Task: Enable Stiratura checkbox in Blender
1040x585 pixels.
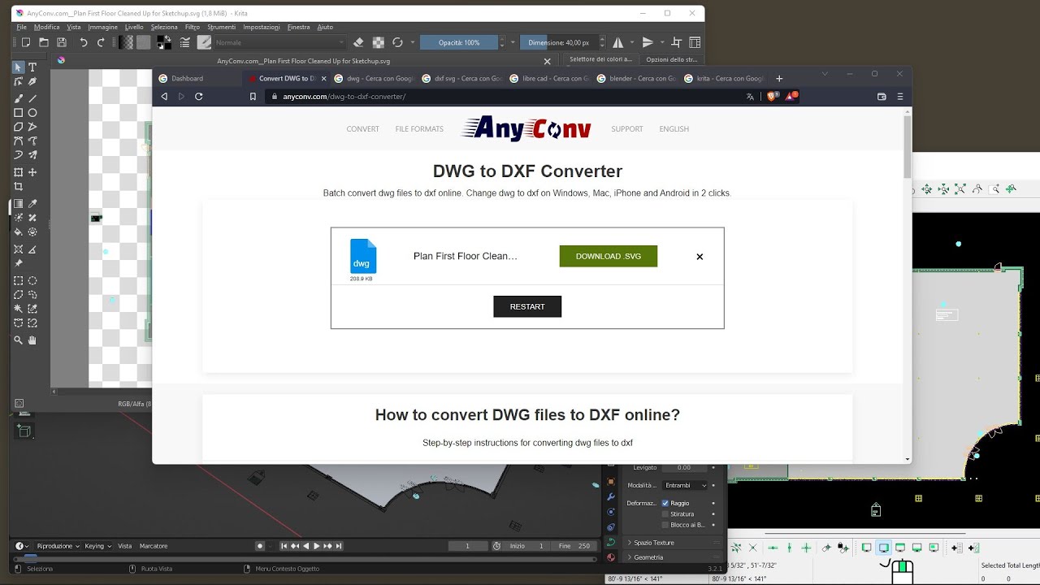Action: (665, 513)
